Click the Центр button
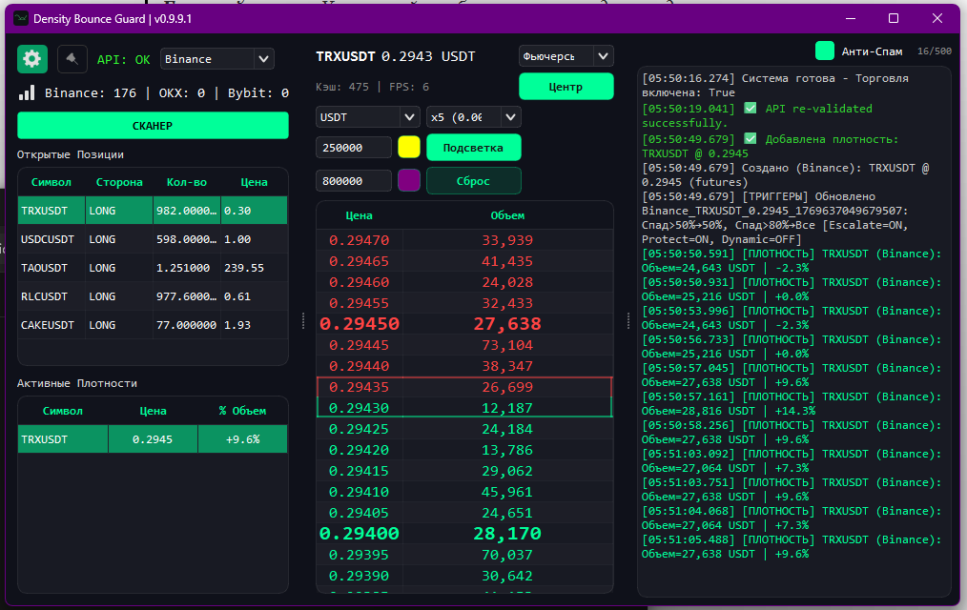 pos(566,87)
